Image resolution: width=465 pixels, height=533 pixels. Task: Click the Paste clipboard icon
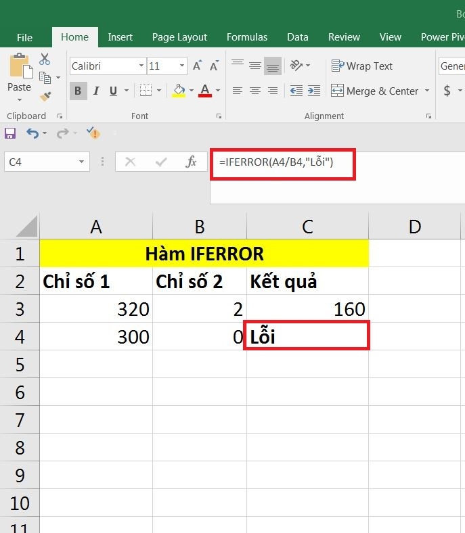tap(20, 67)
